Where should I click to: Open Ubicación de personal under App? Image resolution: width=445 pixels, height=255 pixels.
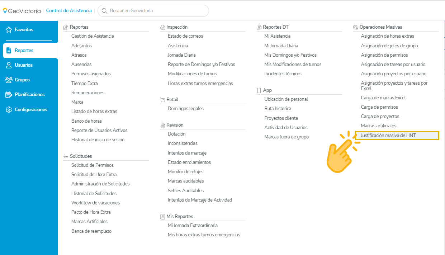point(286,99)
